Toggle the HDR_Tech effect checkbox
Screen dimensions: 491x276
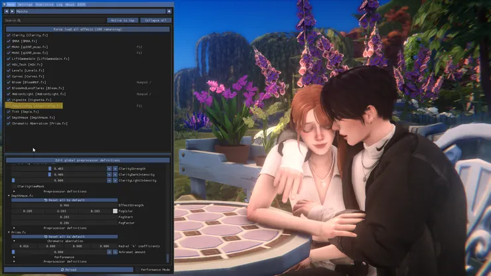(9, 64)
